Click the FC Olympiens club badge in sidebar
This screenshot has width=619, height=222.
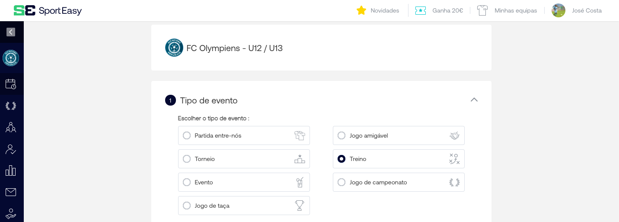coord(11,58)
